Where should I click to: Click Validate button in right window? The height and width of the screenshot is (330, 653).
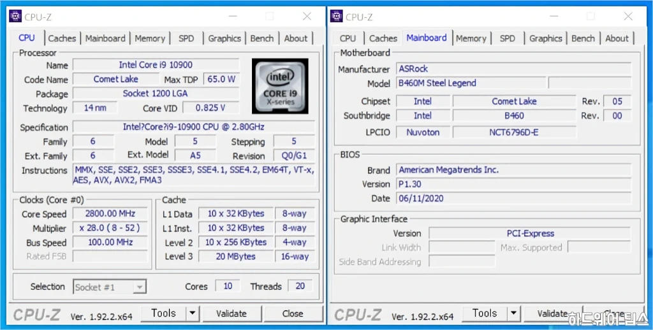click(x=553, y=313)
